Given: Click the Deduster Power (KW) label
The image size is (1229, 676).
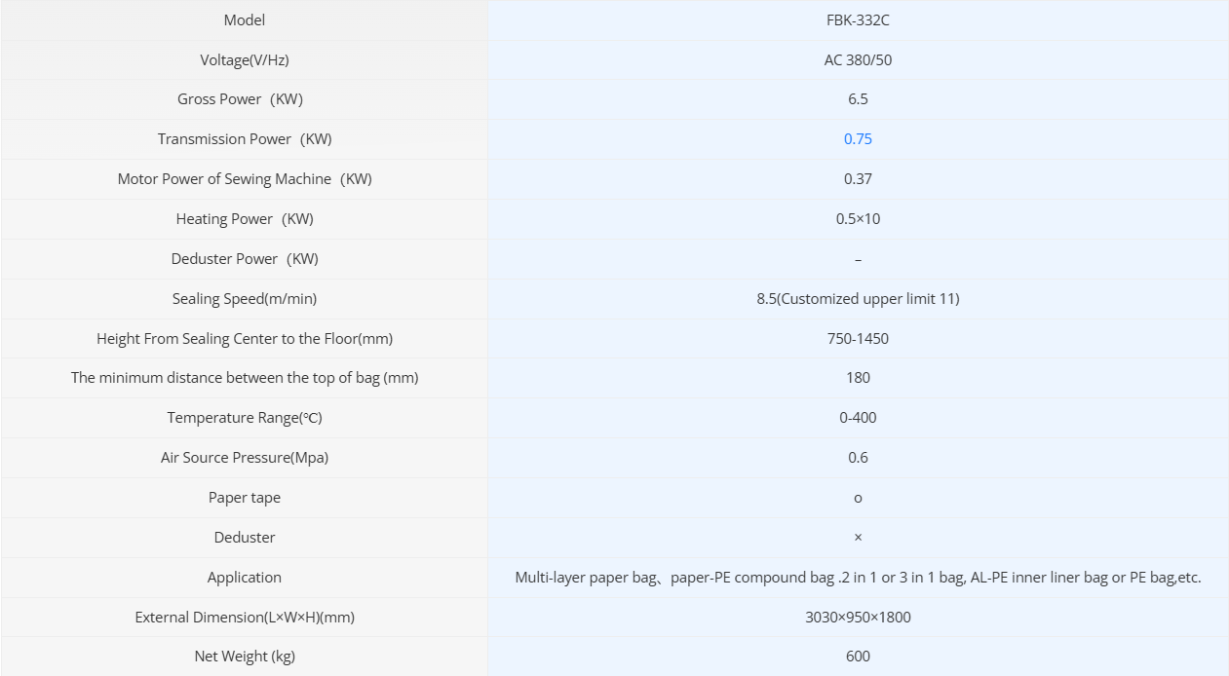Looking at the screenshot, I should 244,259.
